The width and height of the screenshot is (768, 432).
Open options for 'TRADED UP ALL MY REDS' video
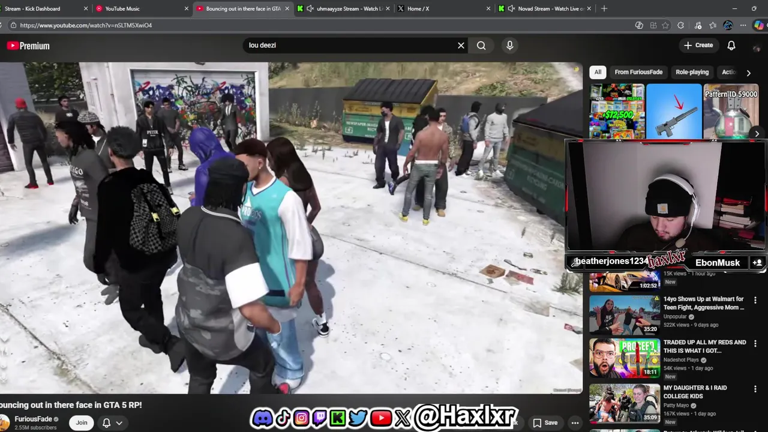(755, 343)
